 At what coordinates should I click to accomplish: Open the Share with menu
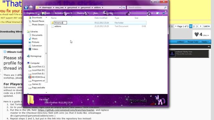(83, 13)
